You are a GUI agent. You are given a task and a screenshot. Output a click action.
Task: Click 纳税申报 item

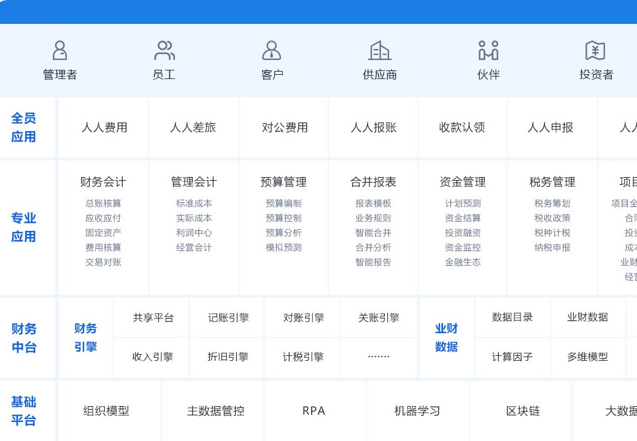552,247
